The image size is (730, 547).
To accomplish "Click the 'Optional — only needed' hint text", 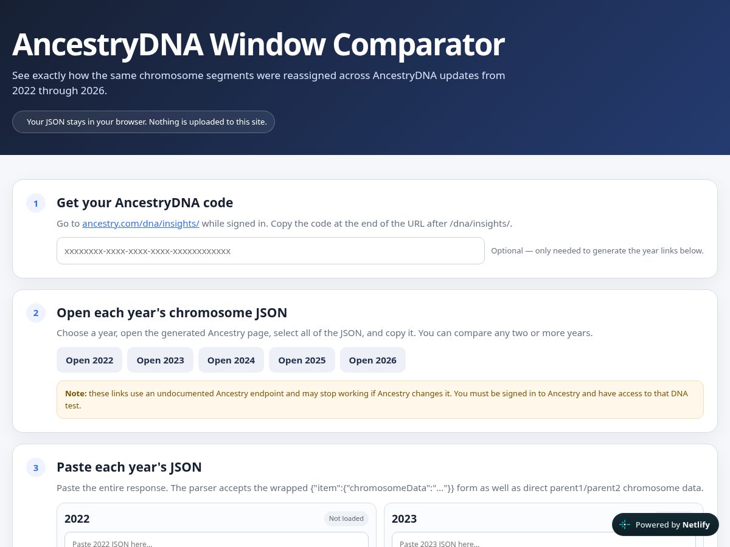I will click(597, 250).
